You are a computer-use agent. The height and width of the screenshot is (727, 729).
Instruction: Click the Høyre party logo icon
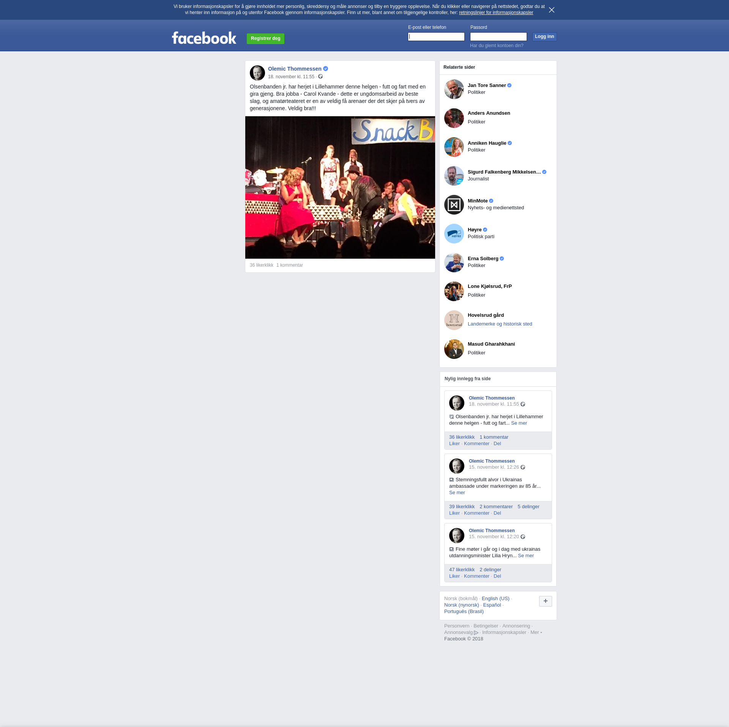[454, 234]
